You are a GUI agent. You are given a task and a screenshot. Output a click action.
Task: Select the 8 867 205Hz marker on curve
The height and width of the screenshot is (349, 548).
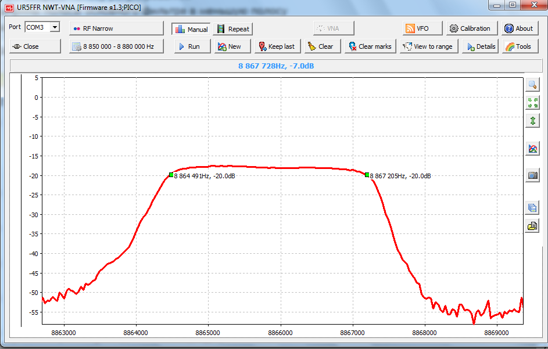367,175
